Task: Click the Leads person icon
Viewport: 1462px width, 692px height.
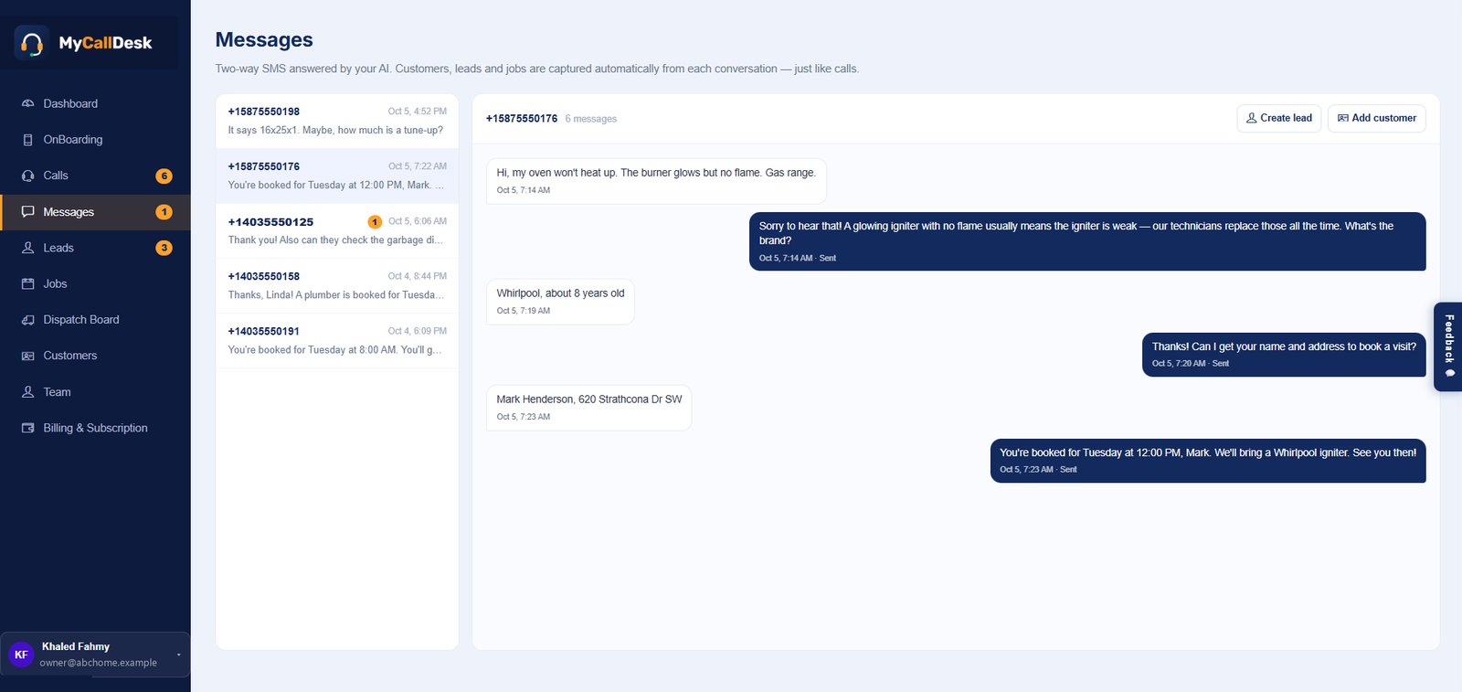Action: pyautogui.click(x=27, y=248)
